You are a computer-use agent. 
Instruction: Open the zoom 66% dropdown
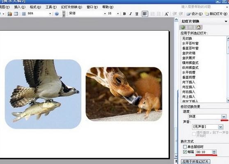(50, 14)
